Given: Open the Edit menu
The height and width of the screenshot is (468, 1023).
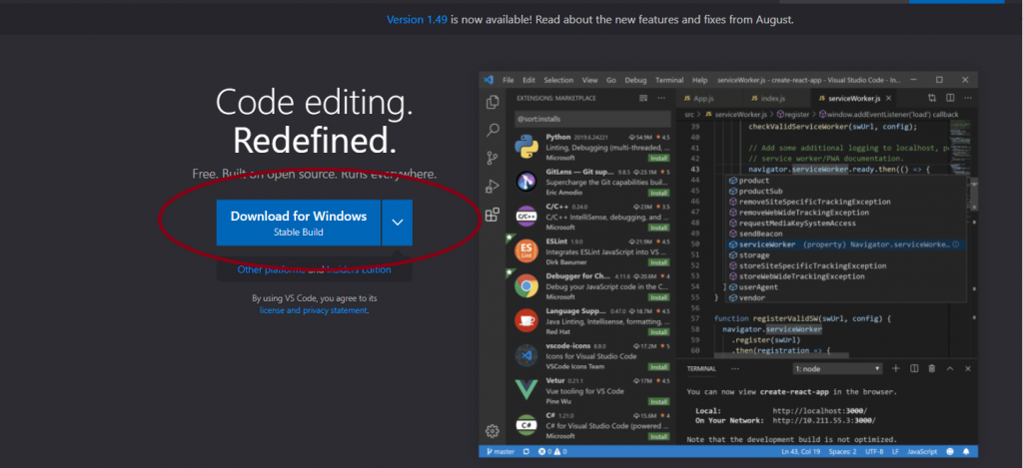Looking at the screenshot, I should pyautogui.click(x=528, y=80).
